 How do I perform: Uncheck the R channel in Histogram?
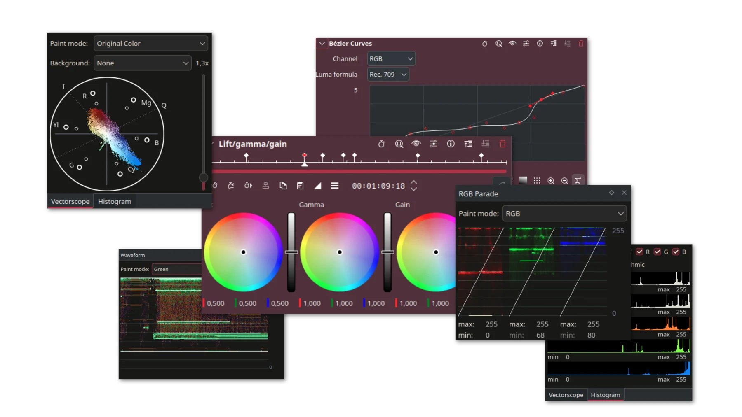point(639,252)
